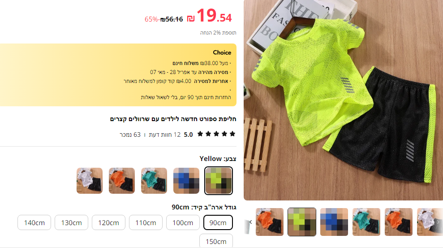This screenshot has height=248, width=443.
Task: Select the white color variant swatch
Action: tap(90, 181)
